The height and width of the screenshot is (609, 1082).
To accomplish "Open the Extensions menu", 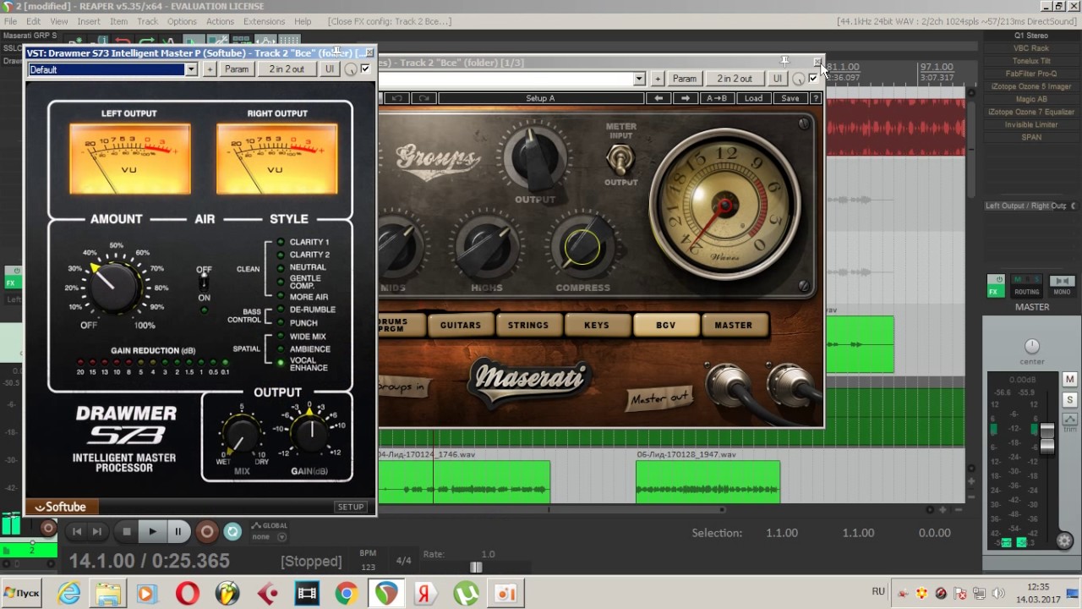I will point(264,21).
